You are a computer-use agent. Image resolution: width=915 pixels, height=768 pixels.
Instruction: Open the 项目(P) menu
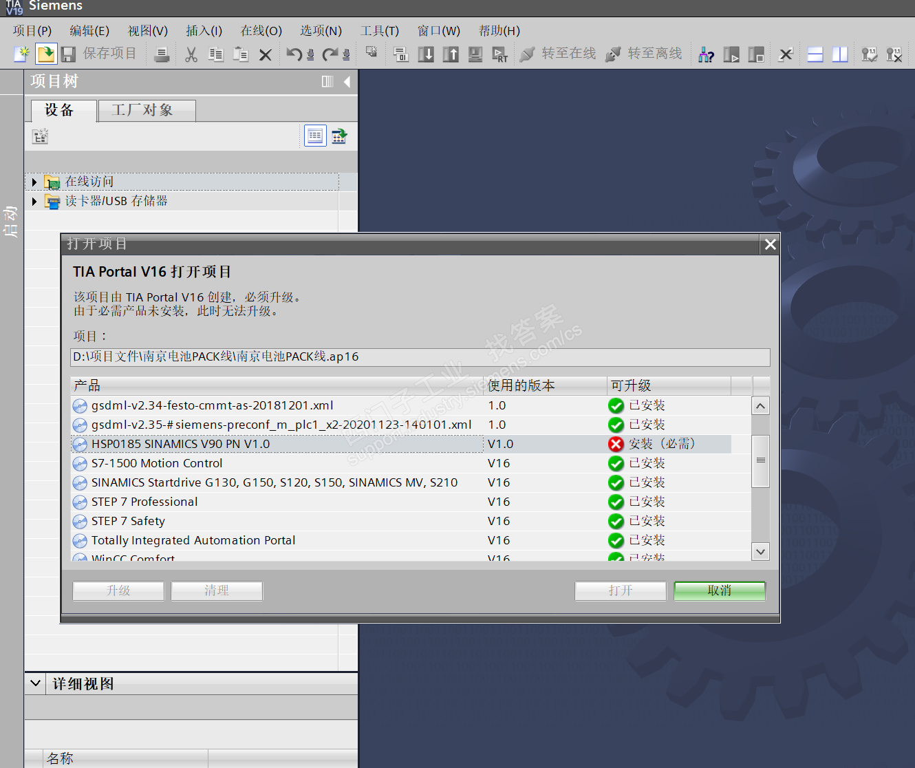click(32, 31)
